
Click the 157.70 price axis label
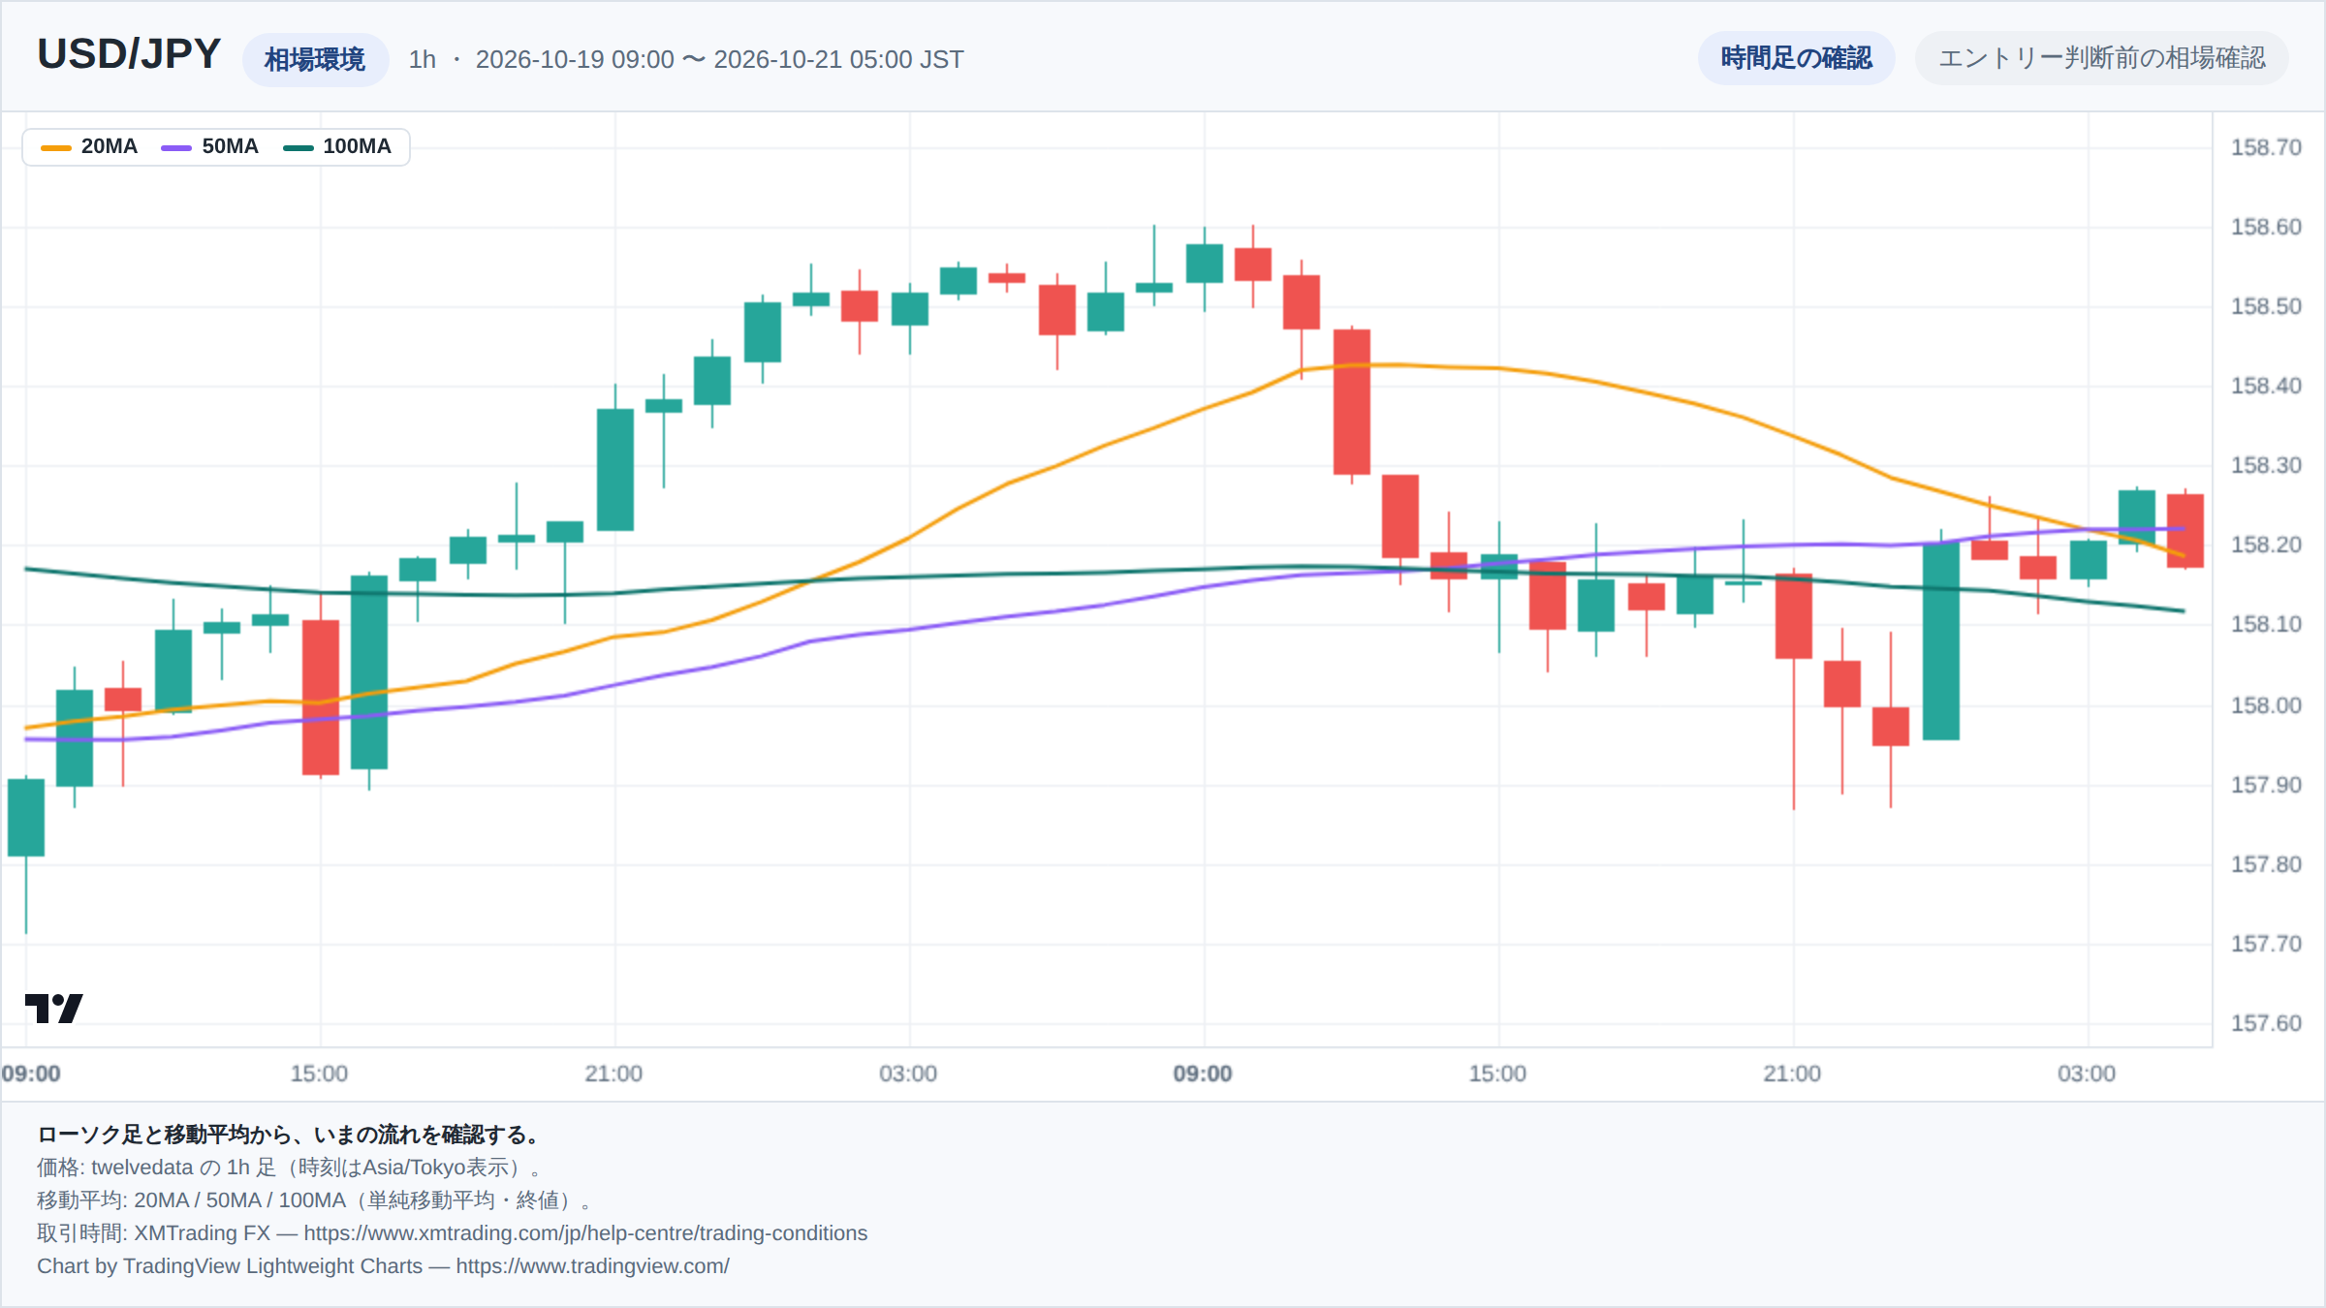2266,944
